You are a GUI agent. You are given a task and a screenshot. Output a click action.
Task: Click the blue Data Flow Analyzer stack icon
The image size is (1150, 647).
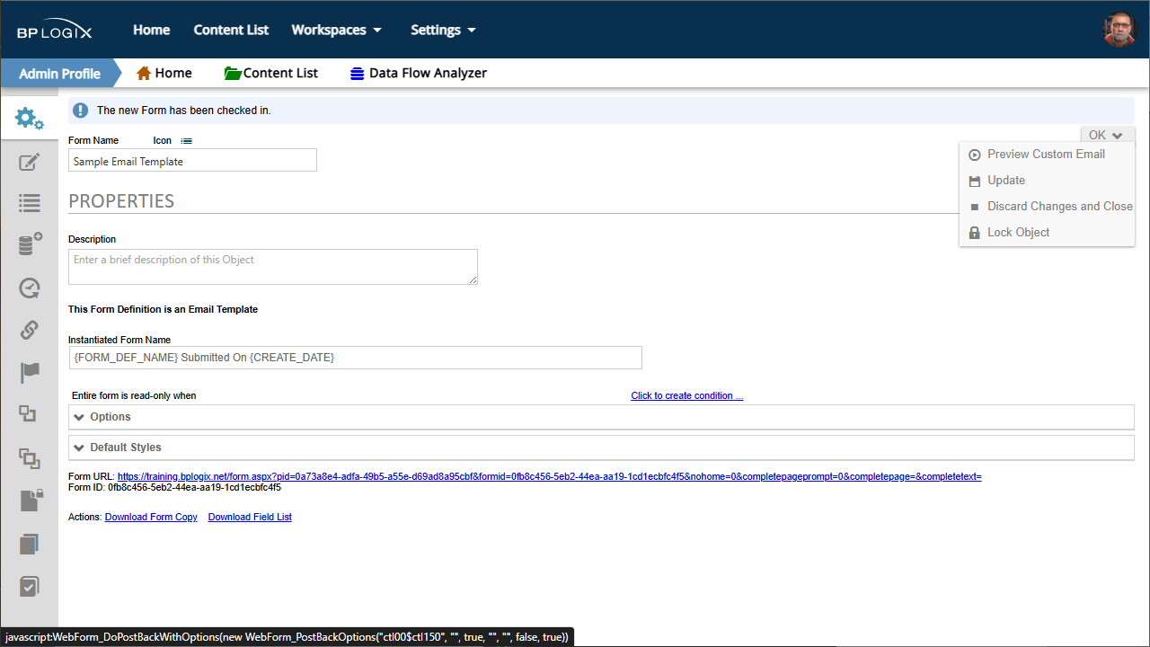(358, 74)
